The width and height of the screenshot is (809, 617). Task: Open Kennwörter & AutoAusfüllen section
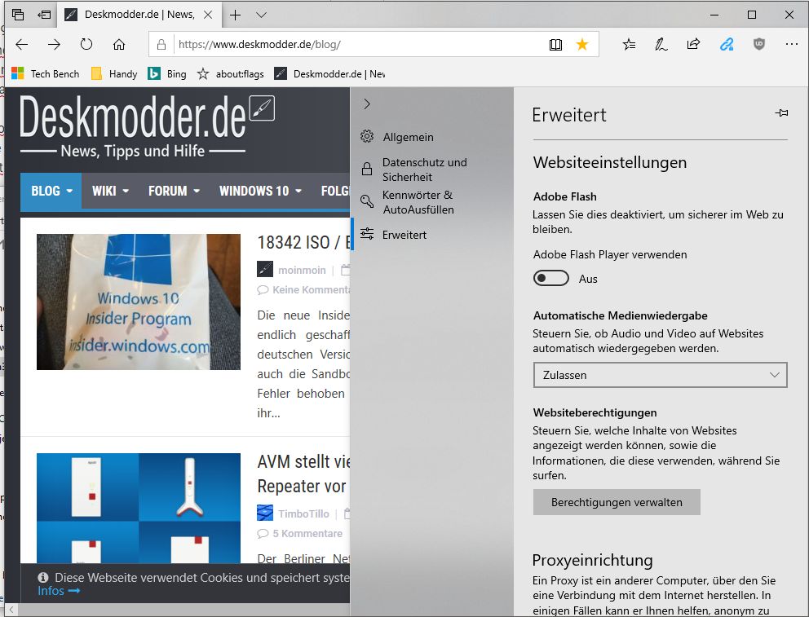[432, 202]
